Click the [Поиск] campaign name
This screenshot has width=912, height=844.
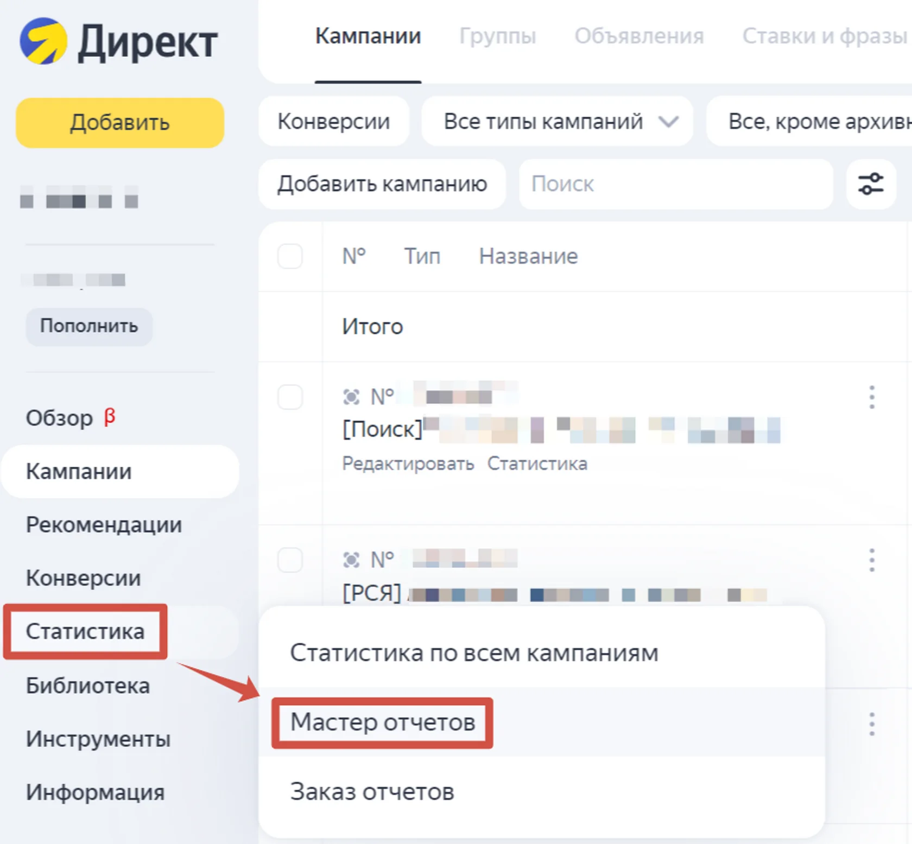(x=561, y=429)
